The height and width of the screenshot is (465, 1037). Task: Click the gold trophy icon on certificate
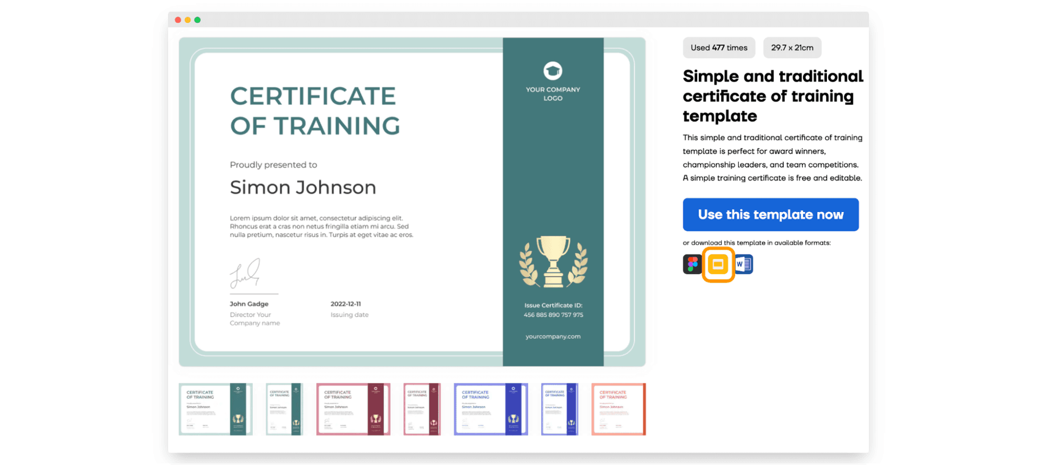pos(553,261)
